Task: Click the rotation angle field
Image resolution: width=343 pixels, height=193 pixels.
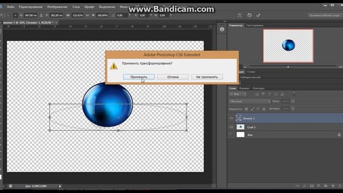Action: pos(122,16)
